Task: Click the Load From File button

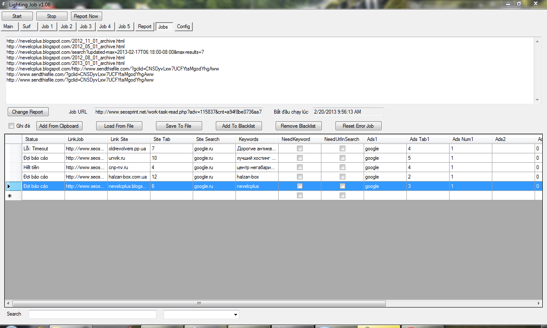Action: (x=119, y=126)
